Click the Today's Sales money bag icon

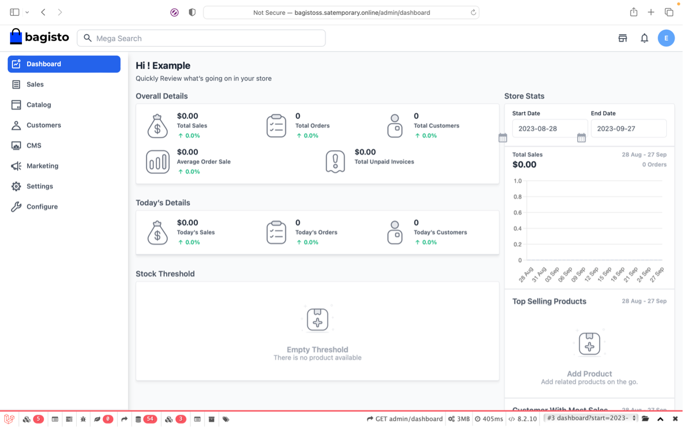tap(157, 233)
